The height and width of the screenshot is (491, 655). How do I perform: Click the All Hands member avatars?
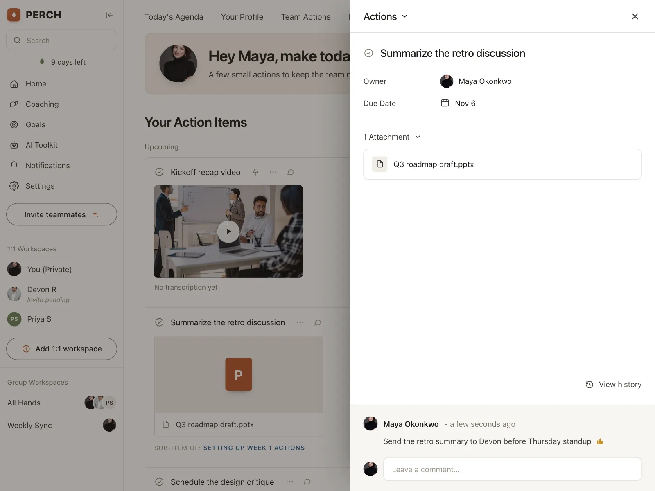(100, 403)
